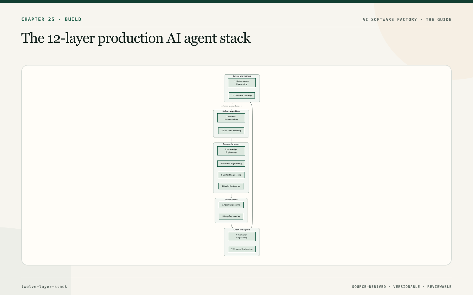This screenshot has height=295, width=473.
Task: Click the '11 Infrastructure Engineering' node
Action: tap(242, 83)
